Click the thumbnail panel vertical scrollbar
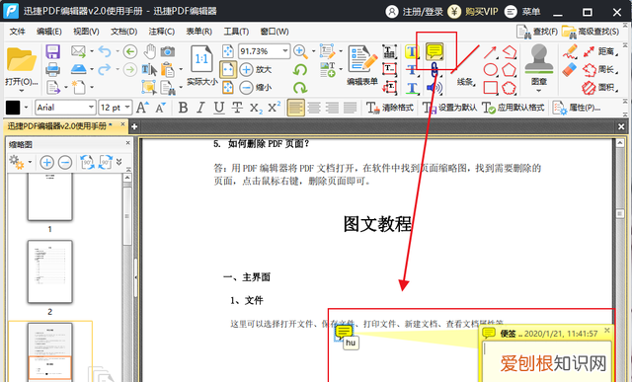This screenshot has height=382, width=632. coord(127,215)
